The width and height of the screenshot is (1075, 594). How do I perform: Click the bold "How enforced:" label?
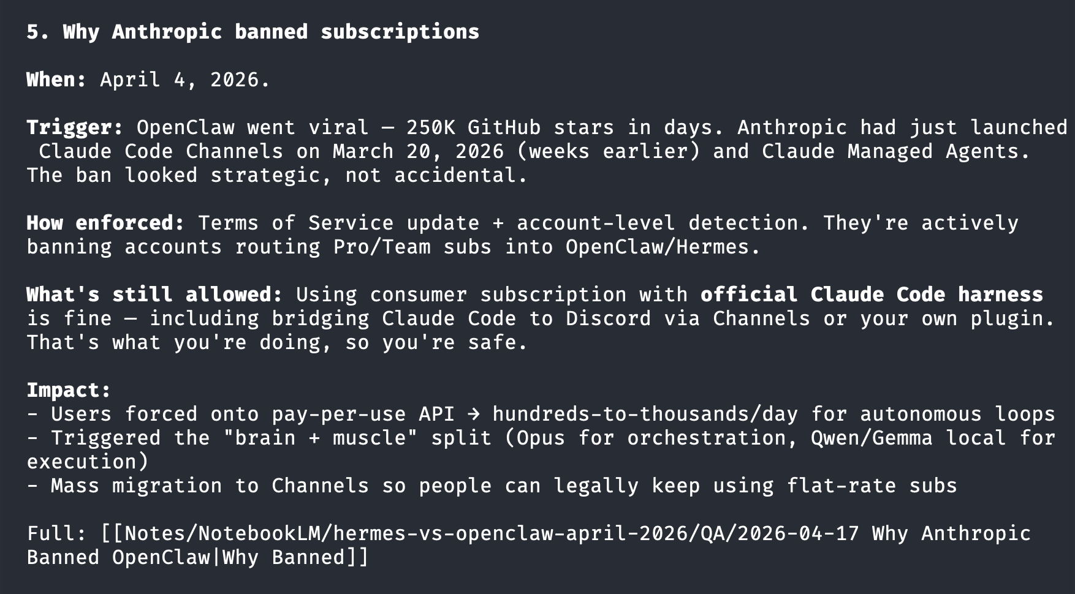105,223
